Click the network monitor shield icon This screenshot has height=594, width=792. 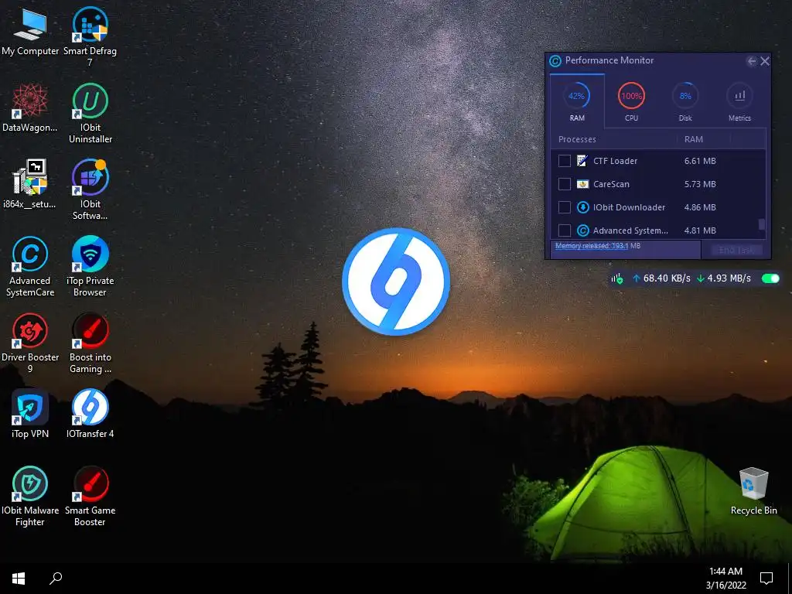(x=617, y=278)
